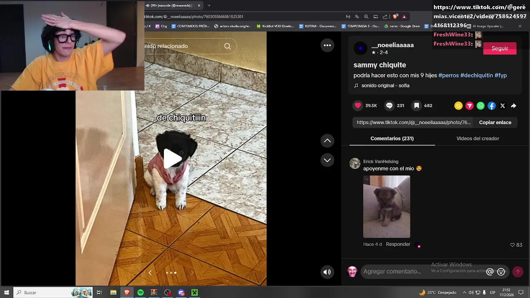Show the next slide with right arrow
Viewport: 530px width, 298px height.
point(192,273)
